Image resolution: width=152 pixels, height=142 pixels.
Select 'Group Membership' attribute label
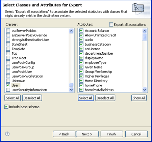[98, 72]
